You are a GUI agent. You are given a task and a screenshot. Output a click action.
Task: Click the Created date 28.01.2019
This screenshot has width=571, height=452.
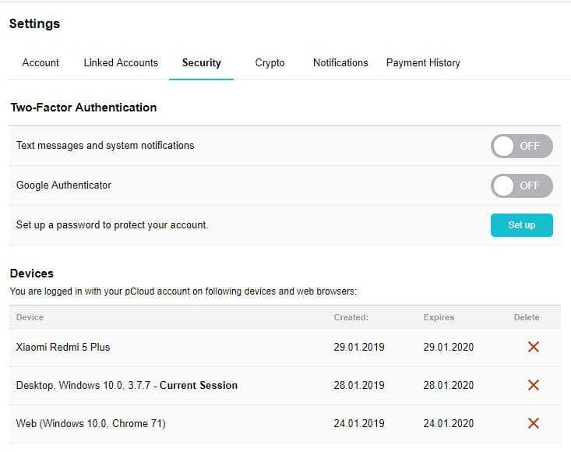(x=359, y=385)
